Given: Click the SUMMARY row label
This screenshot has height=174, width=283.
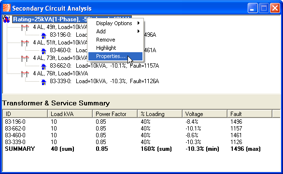Looking at the screenshot, I should pyautogui.click(x=20, y=149).
